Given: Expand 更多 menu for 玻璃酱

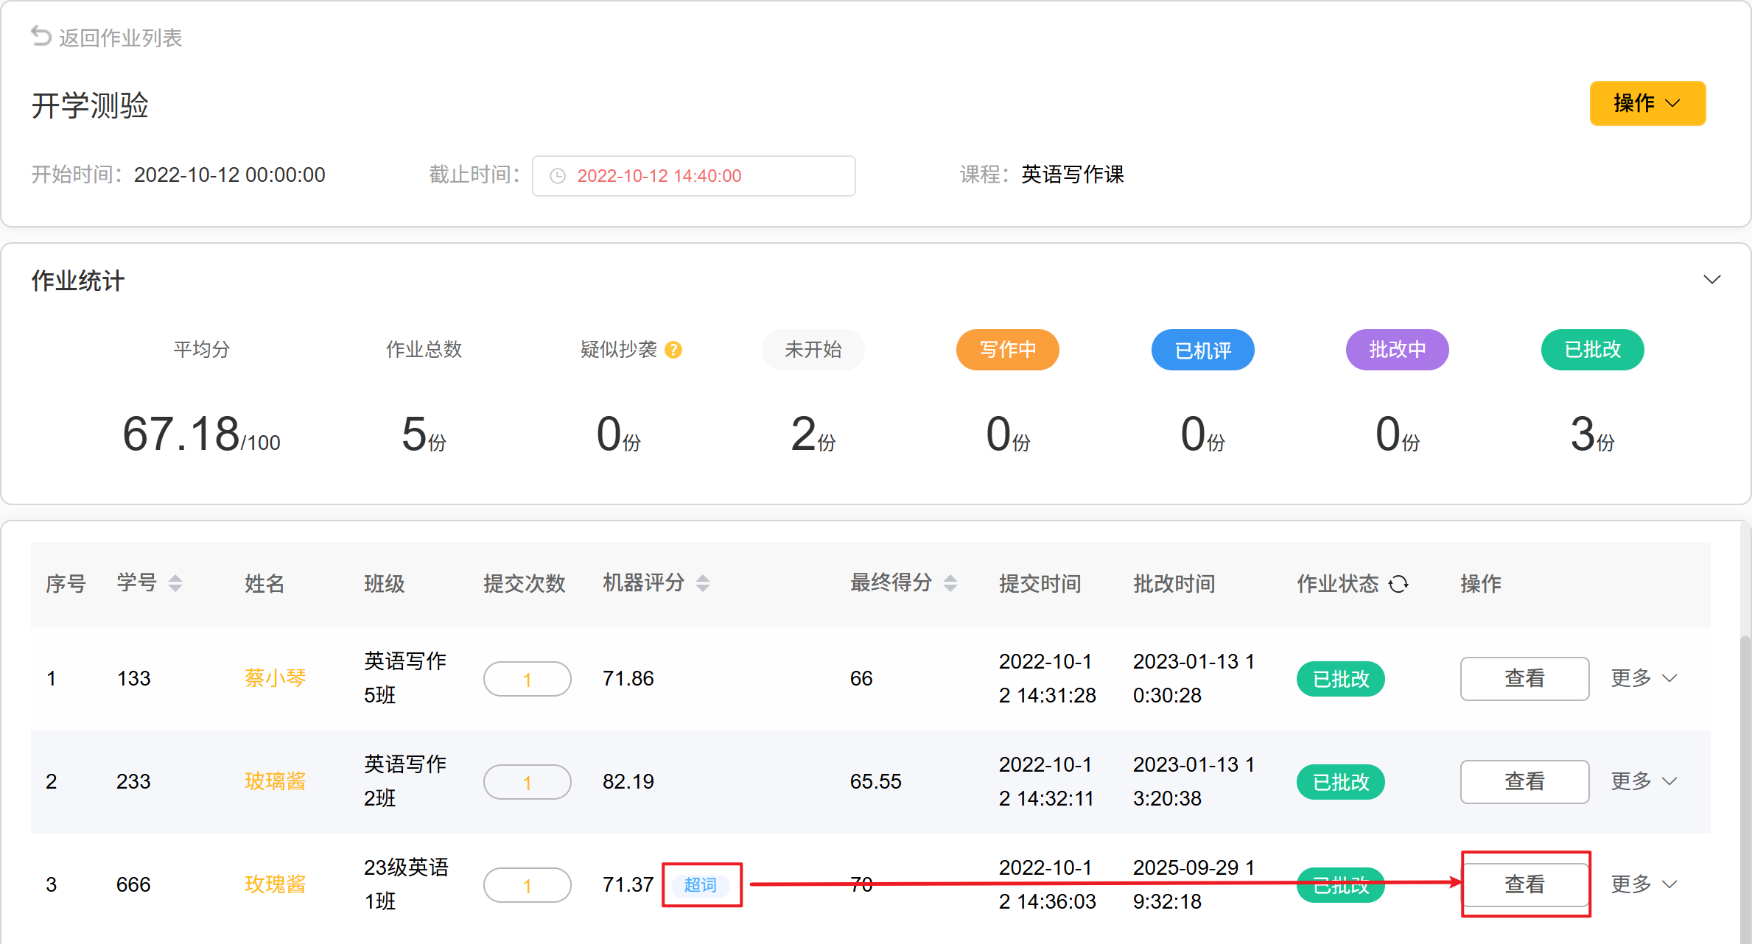Looking at the screenshot, I should click(1643, 781).
